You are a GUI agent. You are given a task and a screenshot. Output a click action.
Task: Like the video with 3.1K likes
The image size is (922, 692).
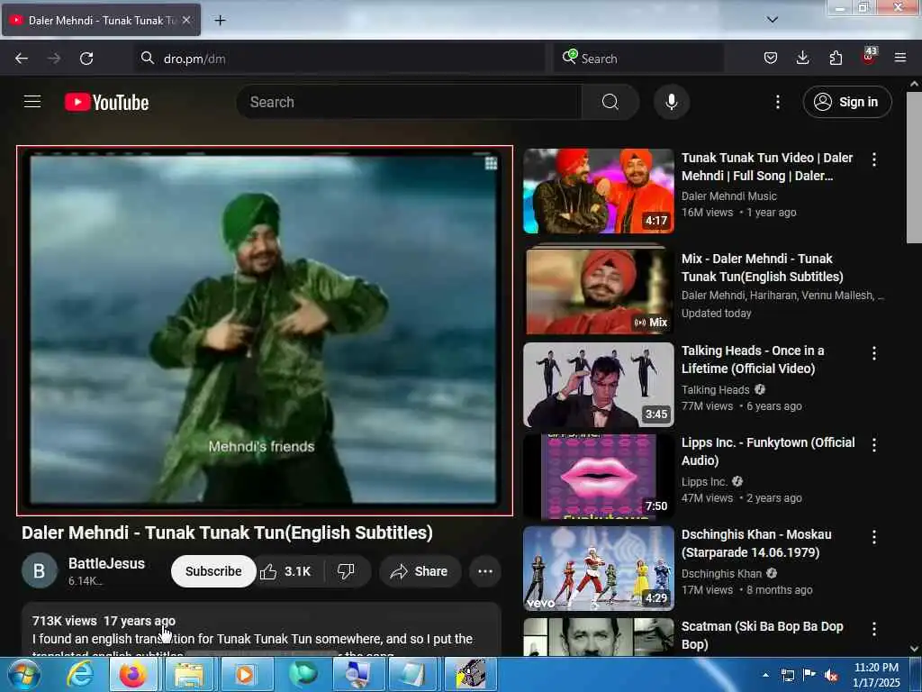285,571
